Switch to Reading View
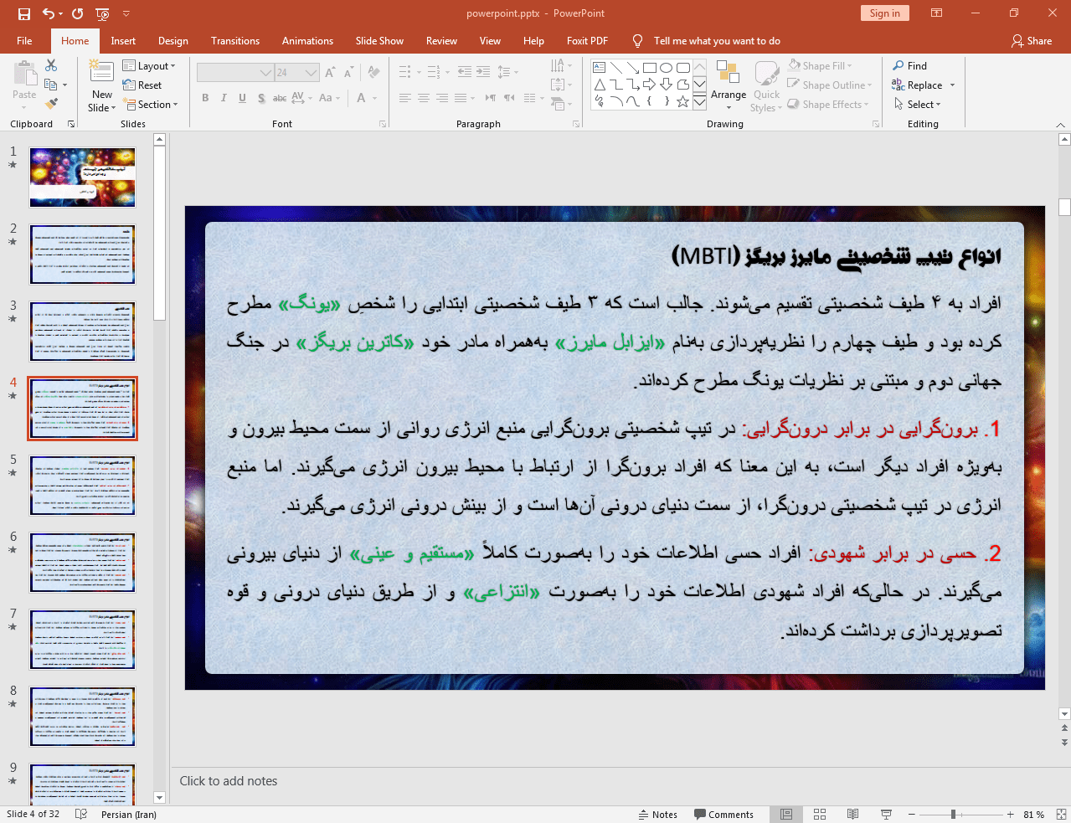The height and width of the screenshot is (823, 1071). pos(852,815)
